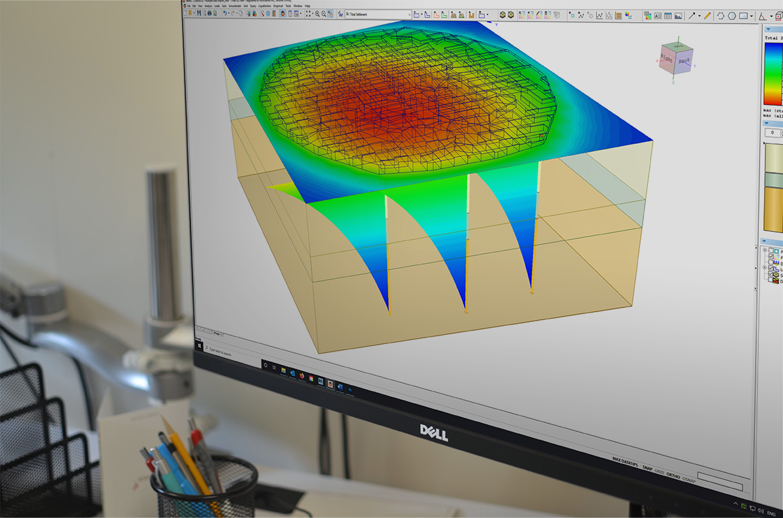Open the Tools menu
The height and width of the screenshot is (518, 783).
click(x=288, y=6)
